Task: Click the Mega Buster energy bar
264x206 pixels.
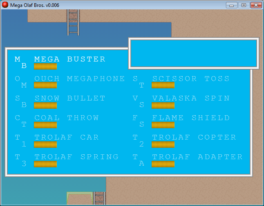Action: 45,66
